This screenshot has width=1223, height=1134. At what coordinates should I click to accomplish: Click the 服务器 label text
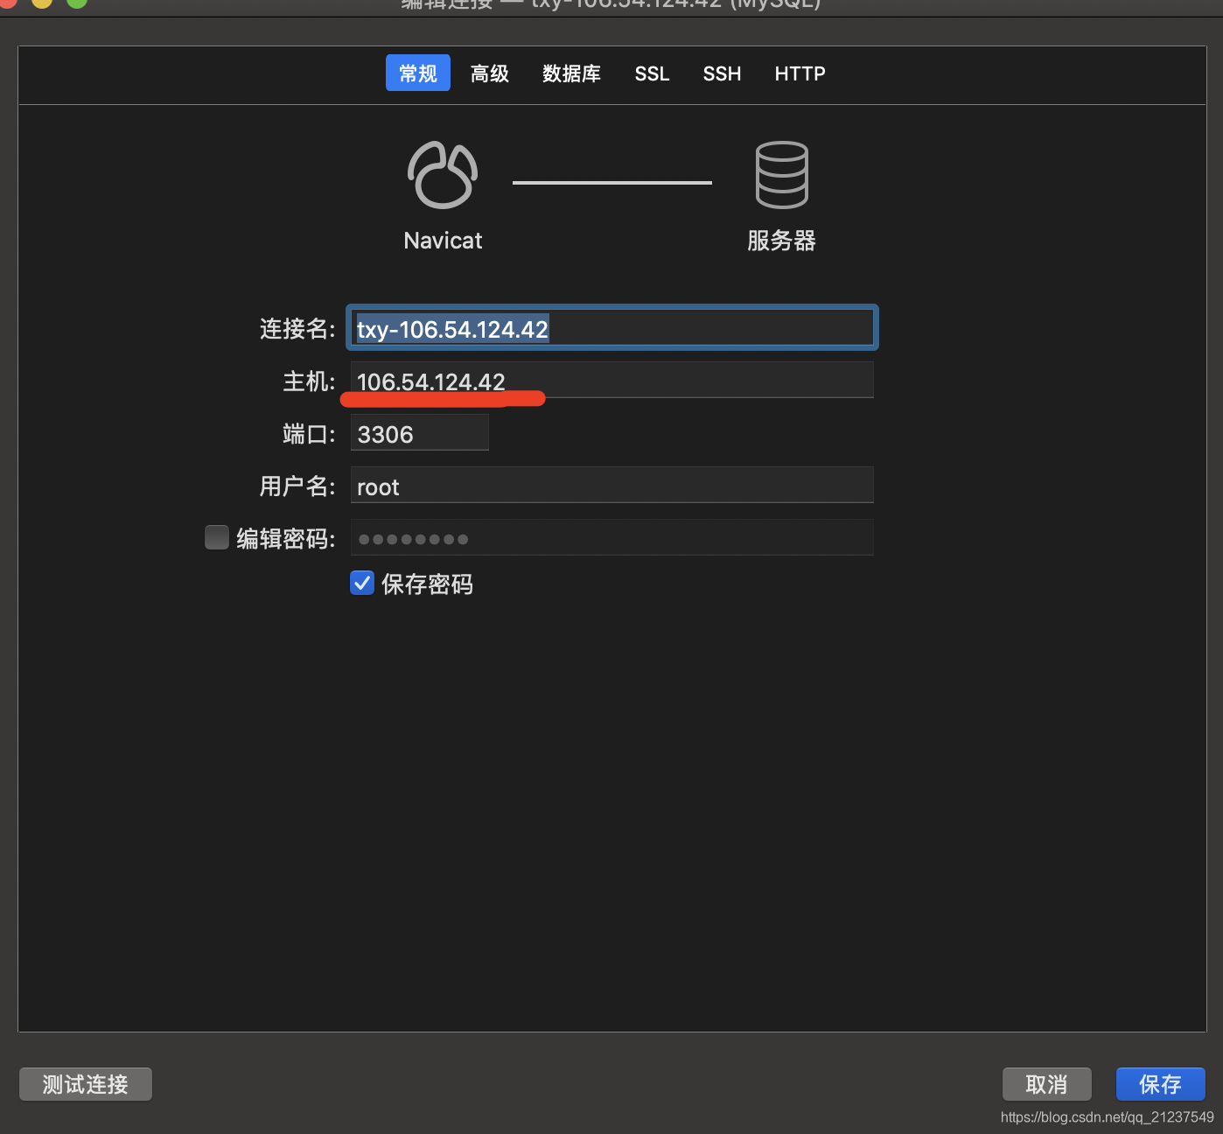[781, 241]
